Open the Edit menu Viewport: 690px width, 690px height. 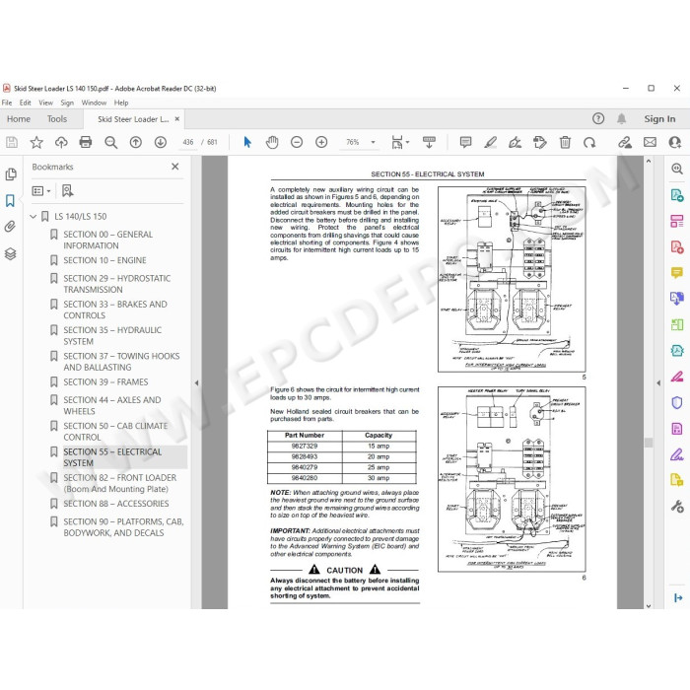pos(25,103)
